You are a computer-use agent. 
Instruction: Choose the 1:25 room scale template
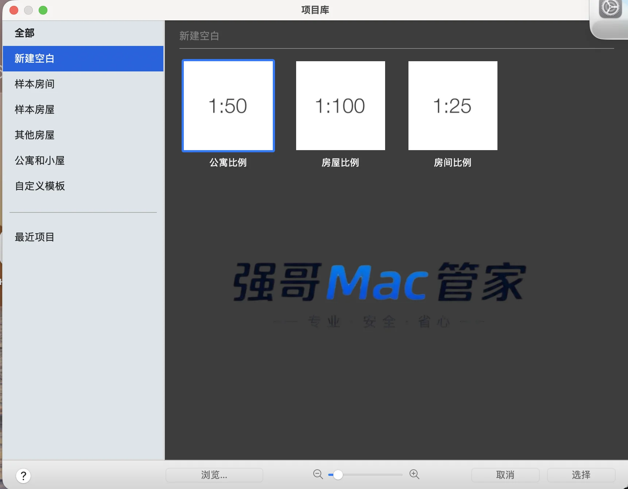[453, 106]
